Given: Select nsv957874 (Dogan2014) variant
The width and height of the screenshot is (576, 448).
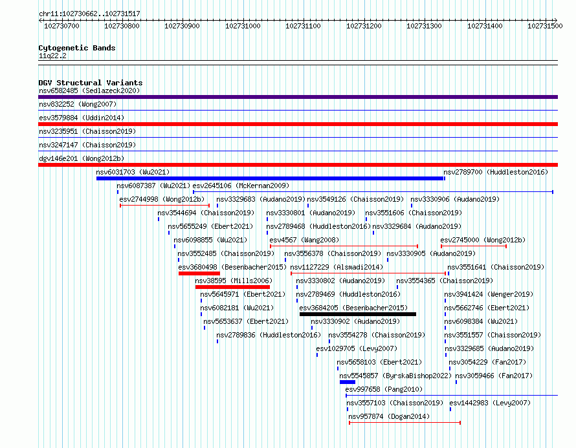Looking at the screenshot, I should tap(389, 416).
